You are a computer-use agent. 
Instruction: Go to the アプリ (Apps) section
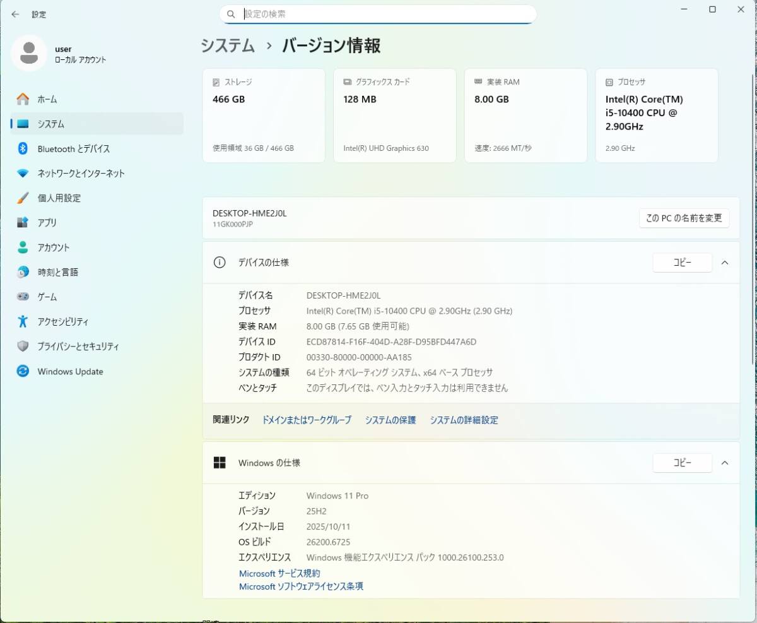point(47,223)
